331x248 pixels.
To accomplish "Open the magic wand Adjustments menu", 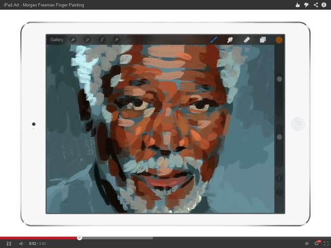I will point(87,40).
